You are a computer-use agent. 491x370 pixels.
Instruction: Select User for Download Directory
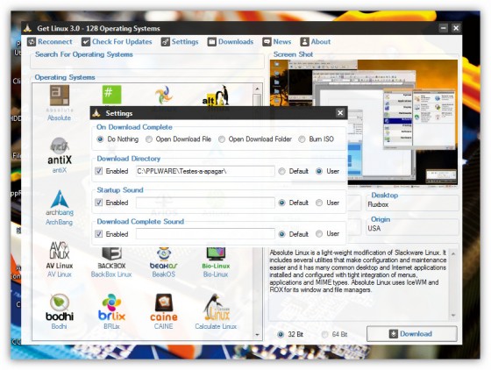tap(319, 171)
